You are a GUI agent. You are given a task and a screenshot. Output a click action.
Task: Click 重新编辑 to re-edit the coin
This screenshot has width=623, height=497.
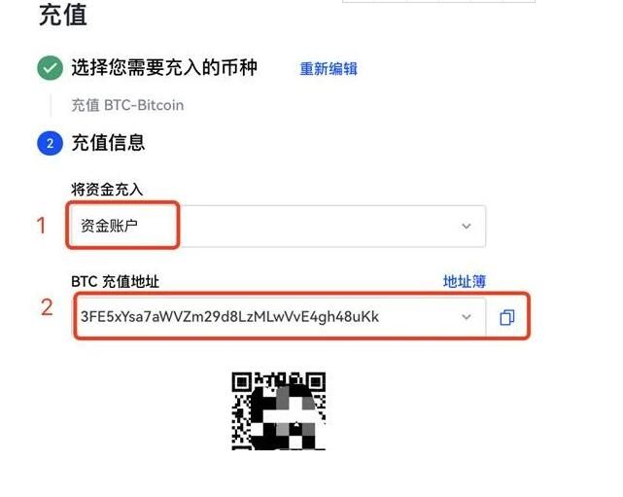coord(329,69)
